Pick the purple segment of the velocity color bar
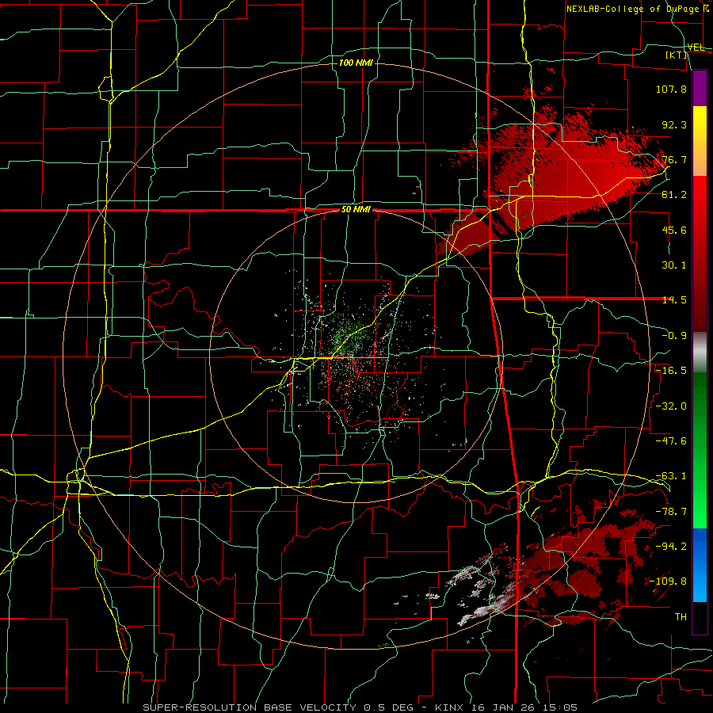Screen dimensions: 713x713 [x=700, y=89]
